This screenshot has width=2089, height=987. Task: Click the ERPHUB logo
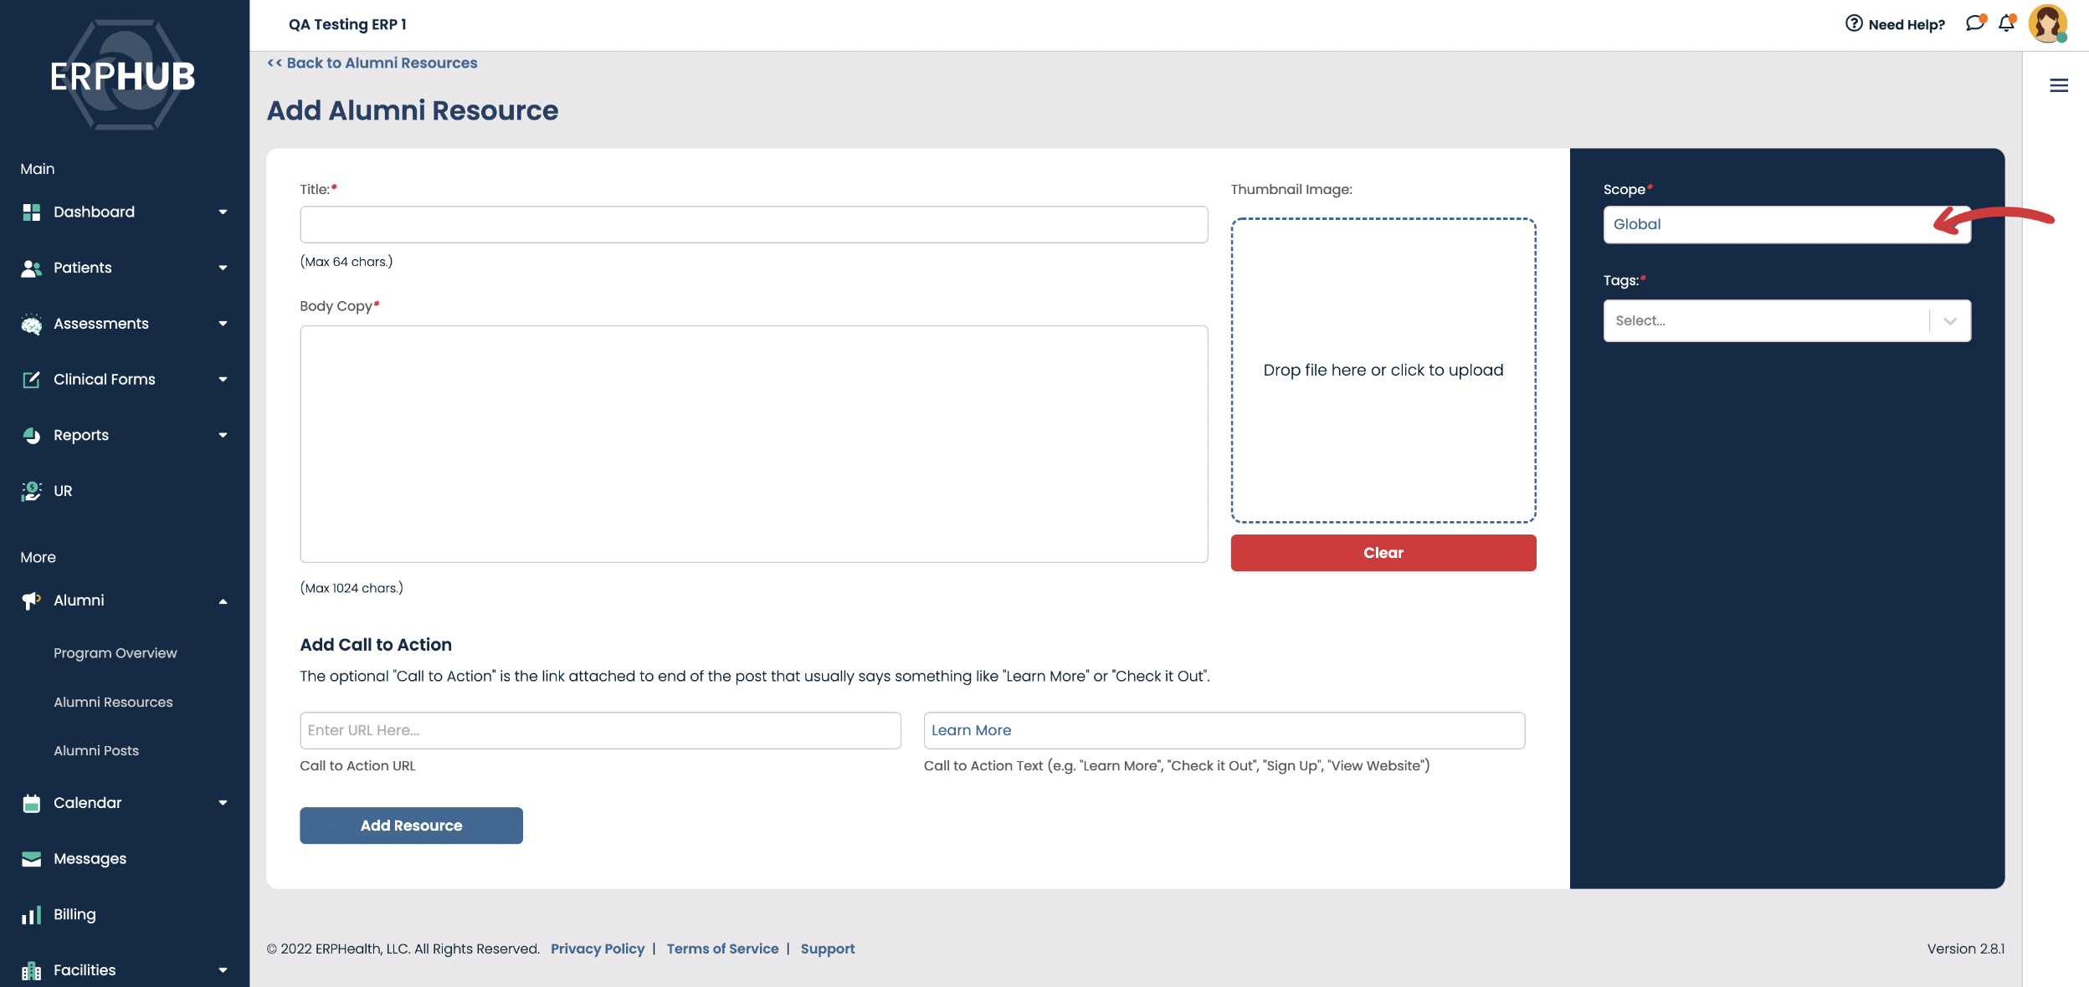coord(122,76)
